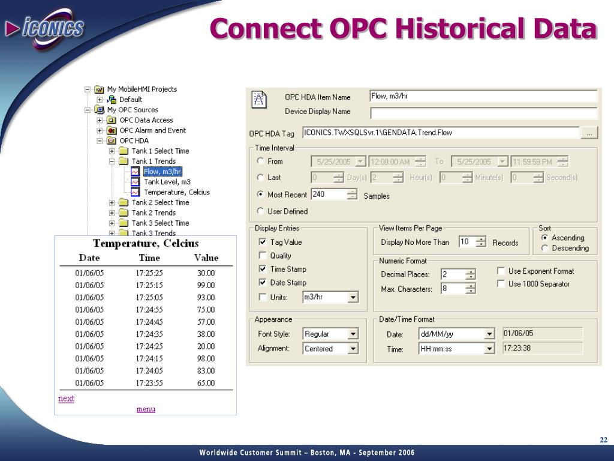Click the Max. Characters spinner arrows
Screen dimensions: 614x461
pyautogui.click(x=471, y=289)
